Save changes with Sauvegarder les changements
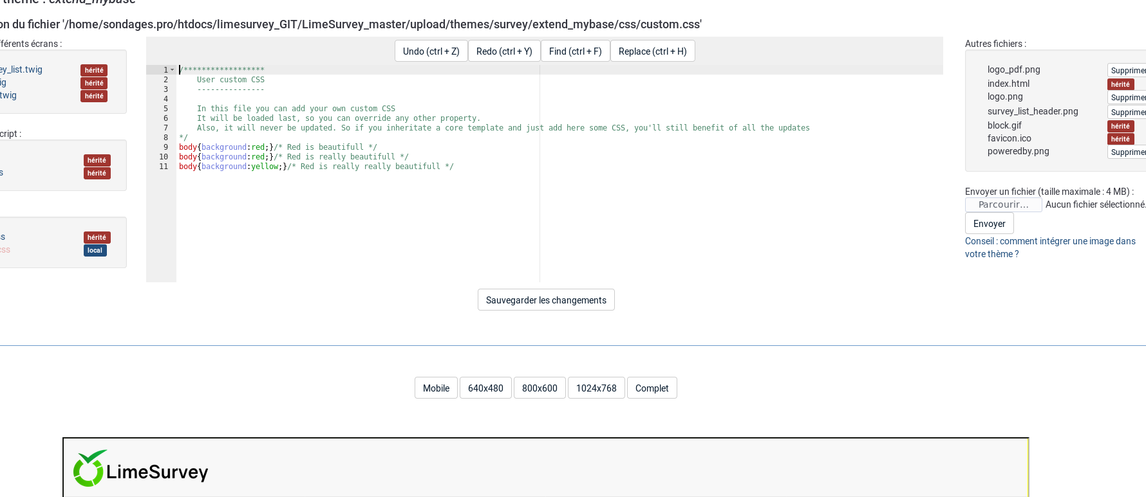1146x497 pixels. pyautogui.click(x=546, y=300)
